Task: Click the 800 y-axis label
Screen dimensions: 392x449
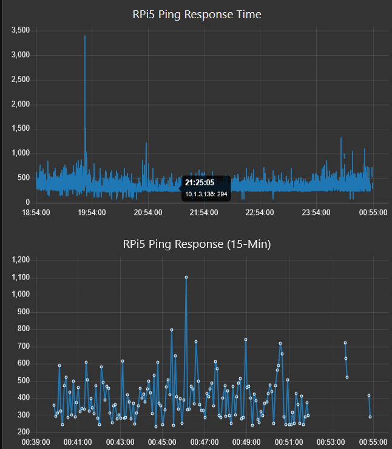Action: pyautogui.click(x=24, y=329)
